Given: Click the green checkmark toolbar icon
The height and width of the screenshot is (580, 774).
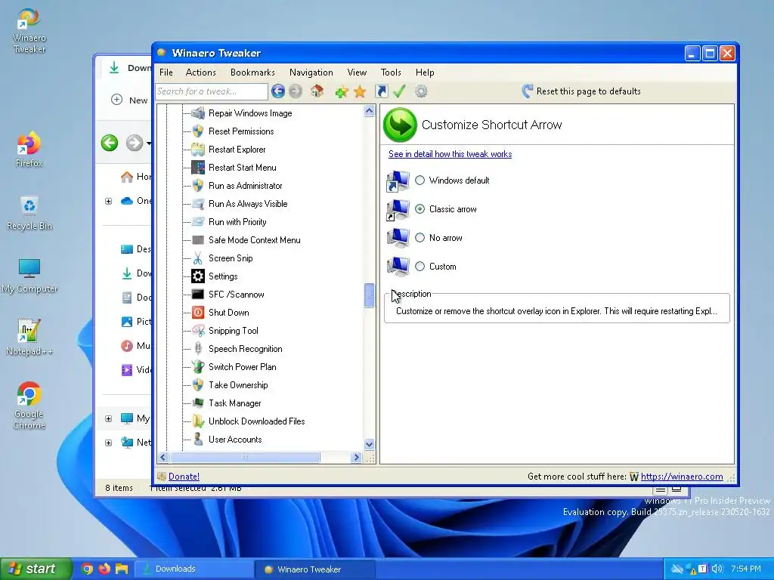Looking at the screenshot, I should 399,91.
